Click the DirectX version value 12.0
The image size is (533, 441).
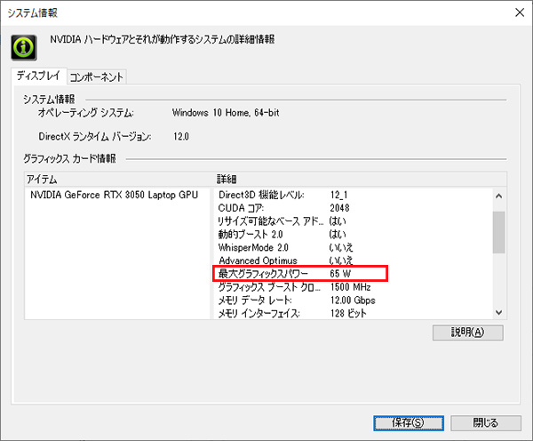point(181,136)
